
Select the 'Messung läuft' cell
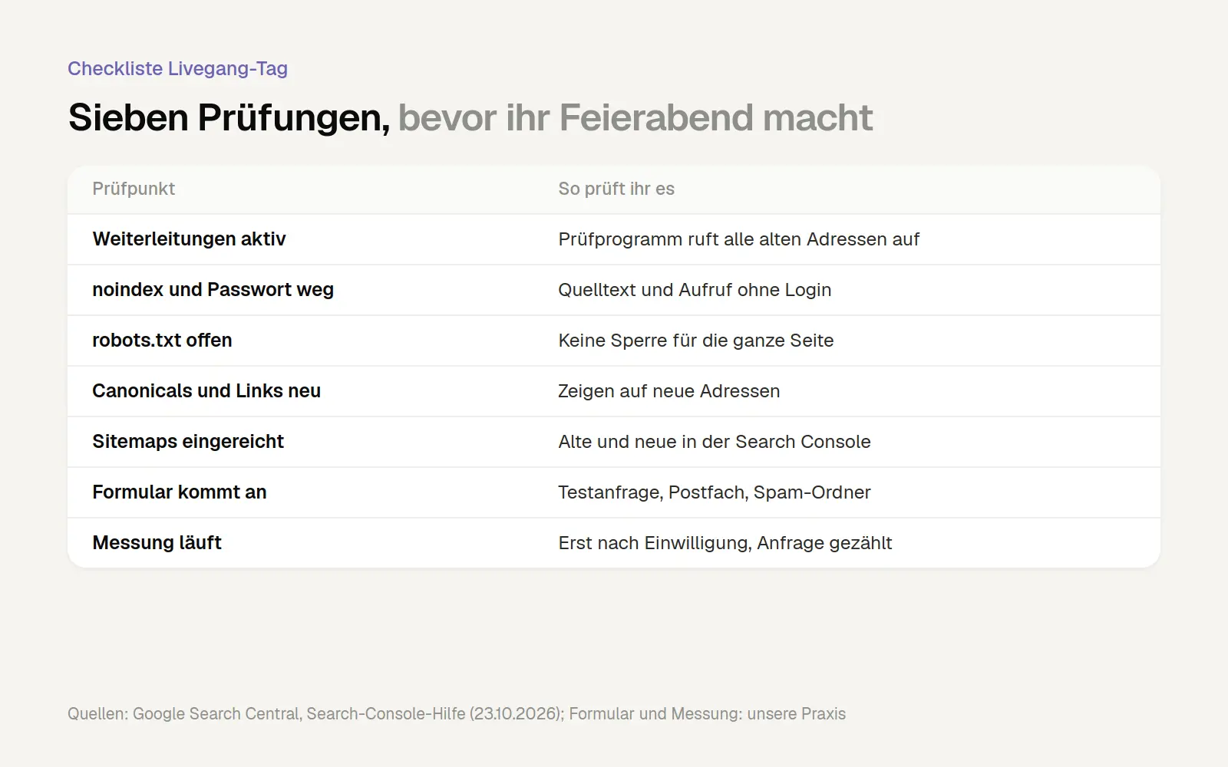157,543
